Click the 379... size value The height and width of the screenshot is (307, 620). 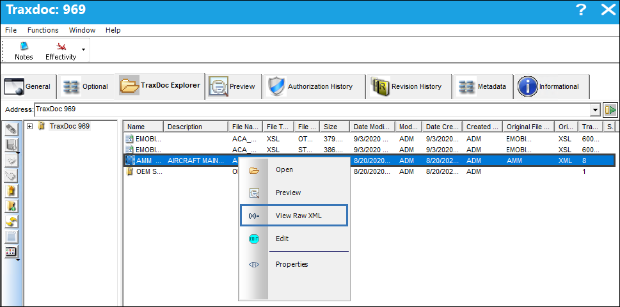coord(332,139)
